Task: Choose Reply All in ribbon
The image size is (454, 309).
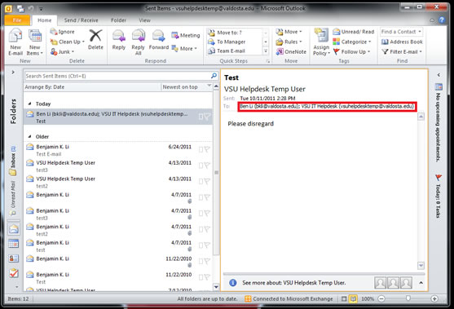Action: point(138,42)
